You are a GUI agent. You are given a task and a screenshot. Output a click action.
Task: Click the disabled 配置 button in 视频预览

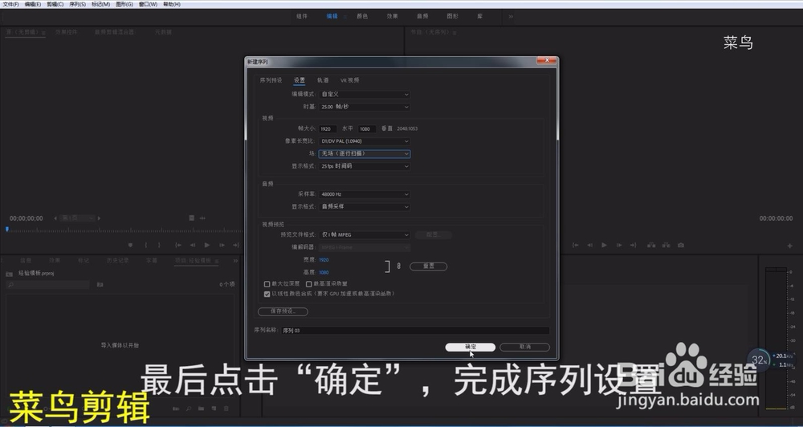[x=433, y=235]
